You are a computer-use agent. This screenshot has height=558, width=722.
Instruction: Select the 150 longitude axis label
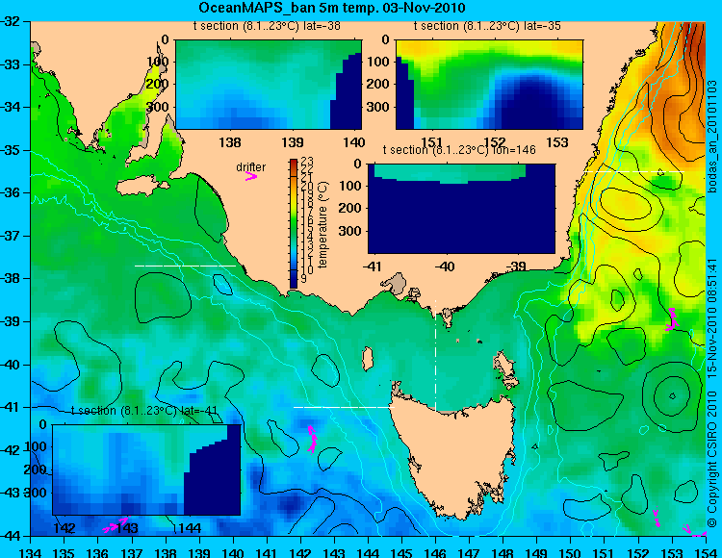[571, 552]
